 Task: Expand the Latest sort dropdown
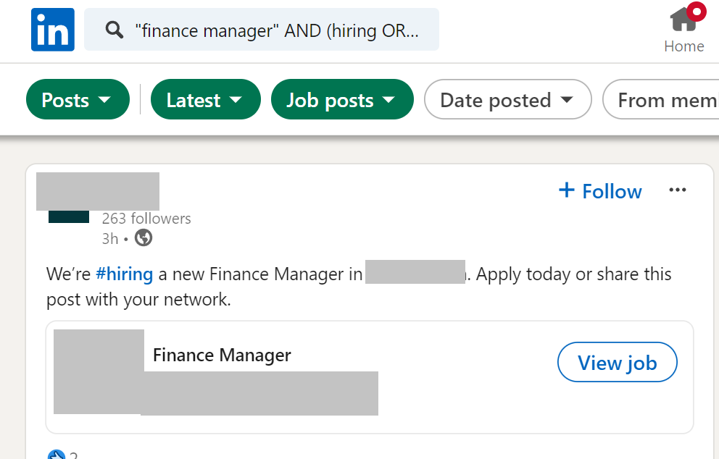point(205,99)
